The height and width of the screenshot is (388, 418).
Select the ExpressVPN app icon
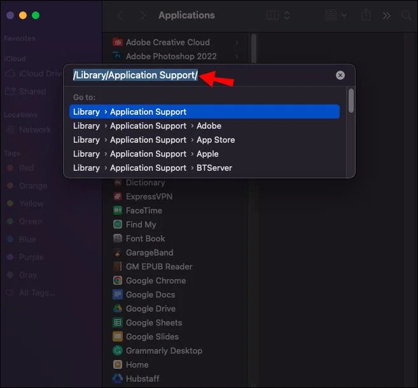(x=118, y=196)
